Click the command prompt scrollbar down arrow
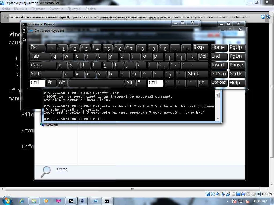Viewport: 274px width, 205px height. [218, 119]
